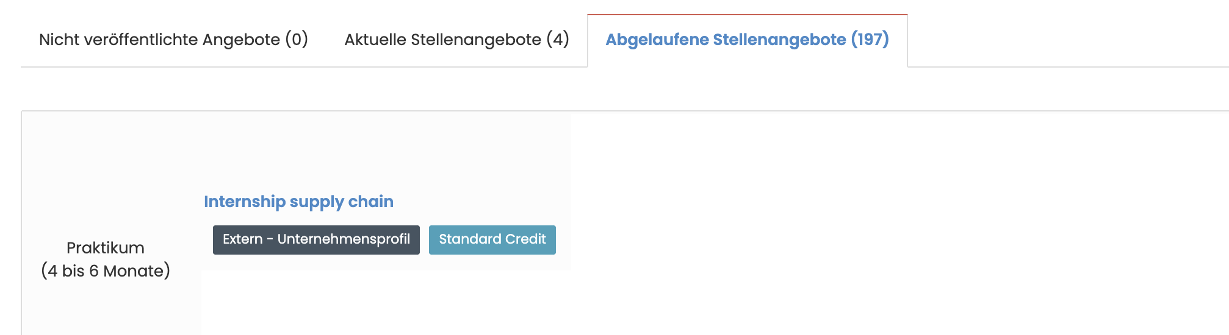Select the teal Standard Credit tag
Viewport: 1229px width, 335px height.
(x=492, y=239)
